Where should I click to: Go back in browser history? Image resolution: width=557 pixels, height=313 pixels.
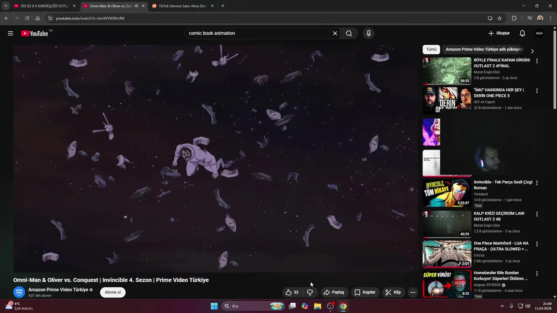(x=6, y=18)
